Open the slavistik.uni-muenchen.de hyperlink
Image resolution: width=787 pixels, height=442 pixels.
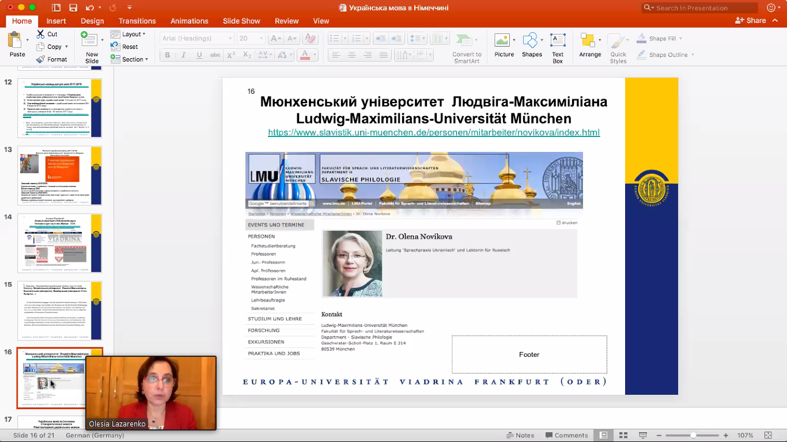[434, 132]
